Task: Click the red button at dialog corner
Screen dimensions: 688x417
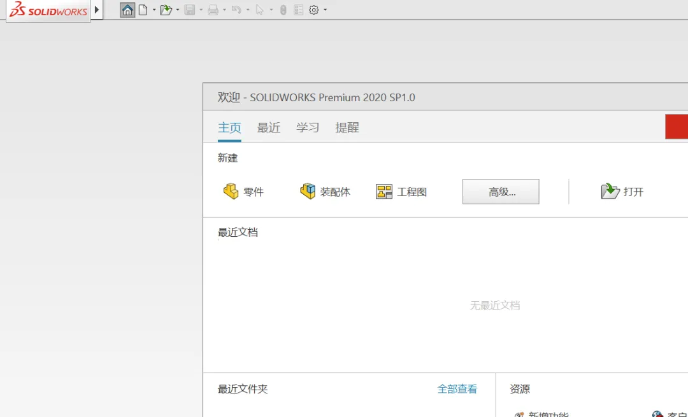Action: click(677, 126)
